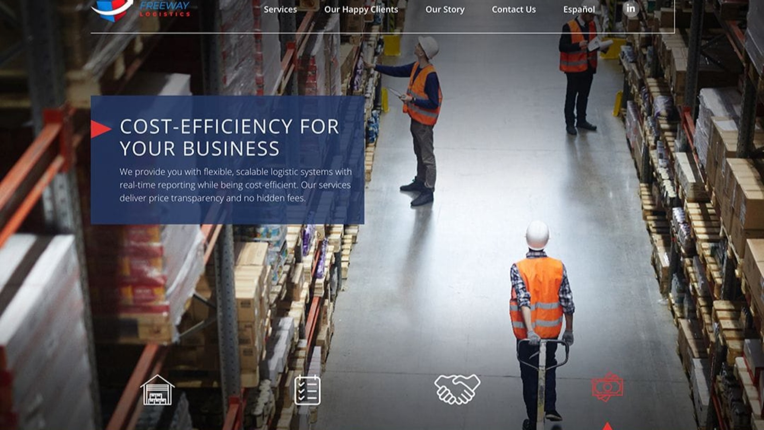This screenshot has width=764, height=430.
Task: Select the red money cost-efficiency icon
Action: [607, 387]
